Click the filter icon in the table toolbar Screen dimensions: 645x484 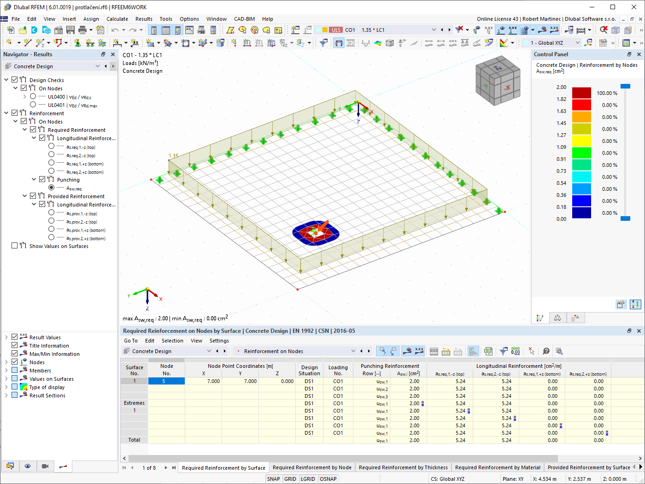coord(503,351)
